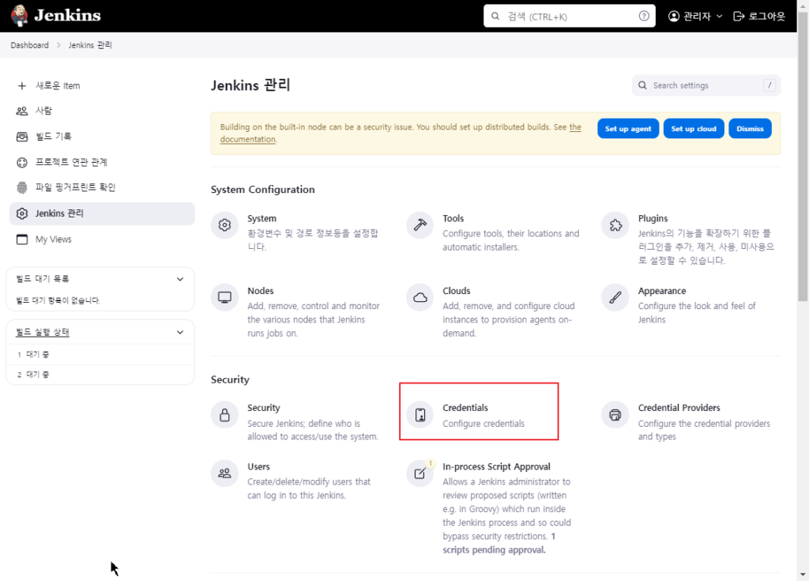Screen dimensions: 809x581
Task: Click the vertical scrollbar thumb
Action: click(x=803, y=156)
